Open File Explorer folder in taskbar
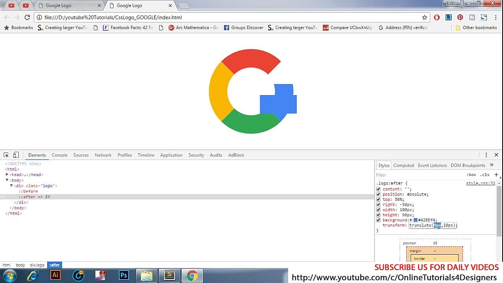503x283 pixels. coord(147,276)
